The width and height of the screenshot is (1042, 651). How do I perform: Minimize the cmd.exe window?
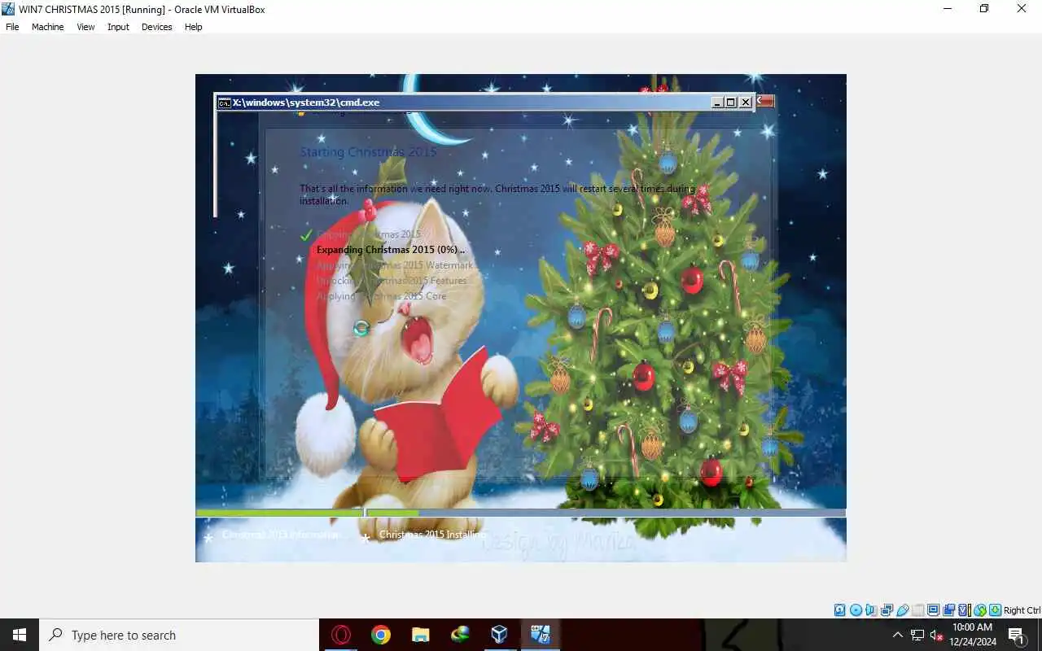(717, 103)
